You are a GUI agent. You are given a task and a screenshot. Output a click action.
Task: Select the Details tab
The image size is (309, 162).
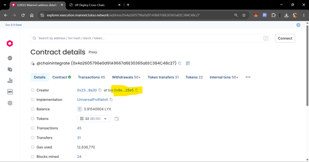coord(39,77)
